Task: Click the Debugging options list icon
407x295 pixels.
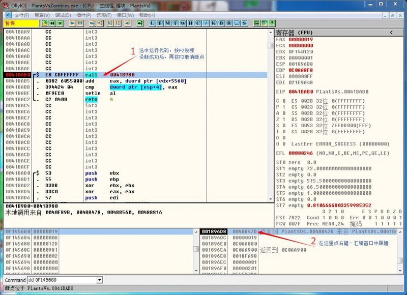Action: 257,23
